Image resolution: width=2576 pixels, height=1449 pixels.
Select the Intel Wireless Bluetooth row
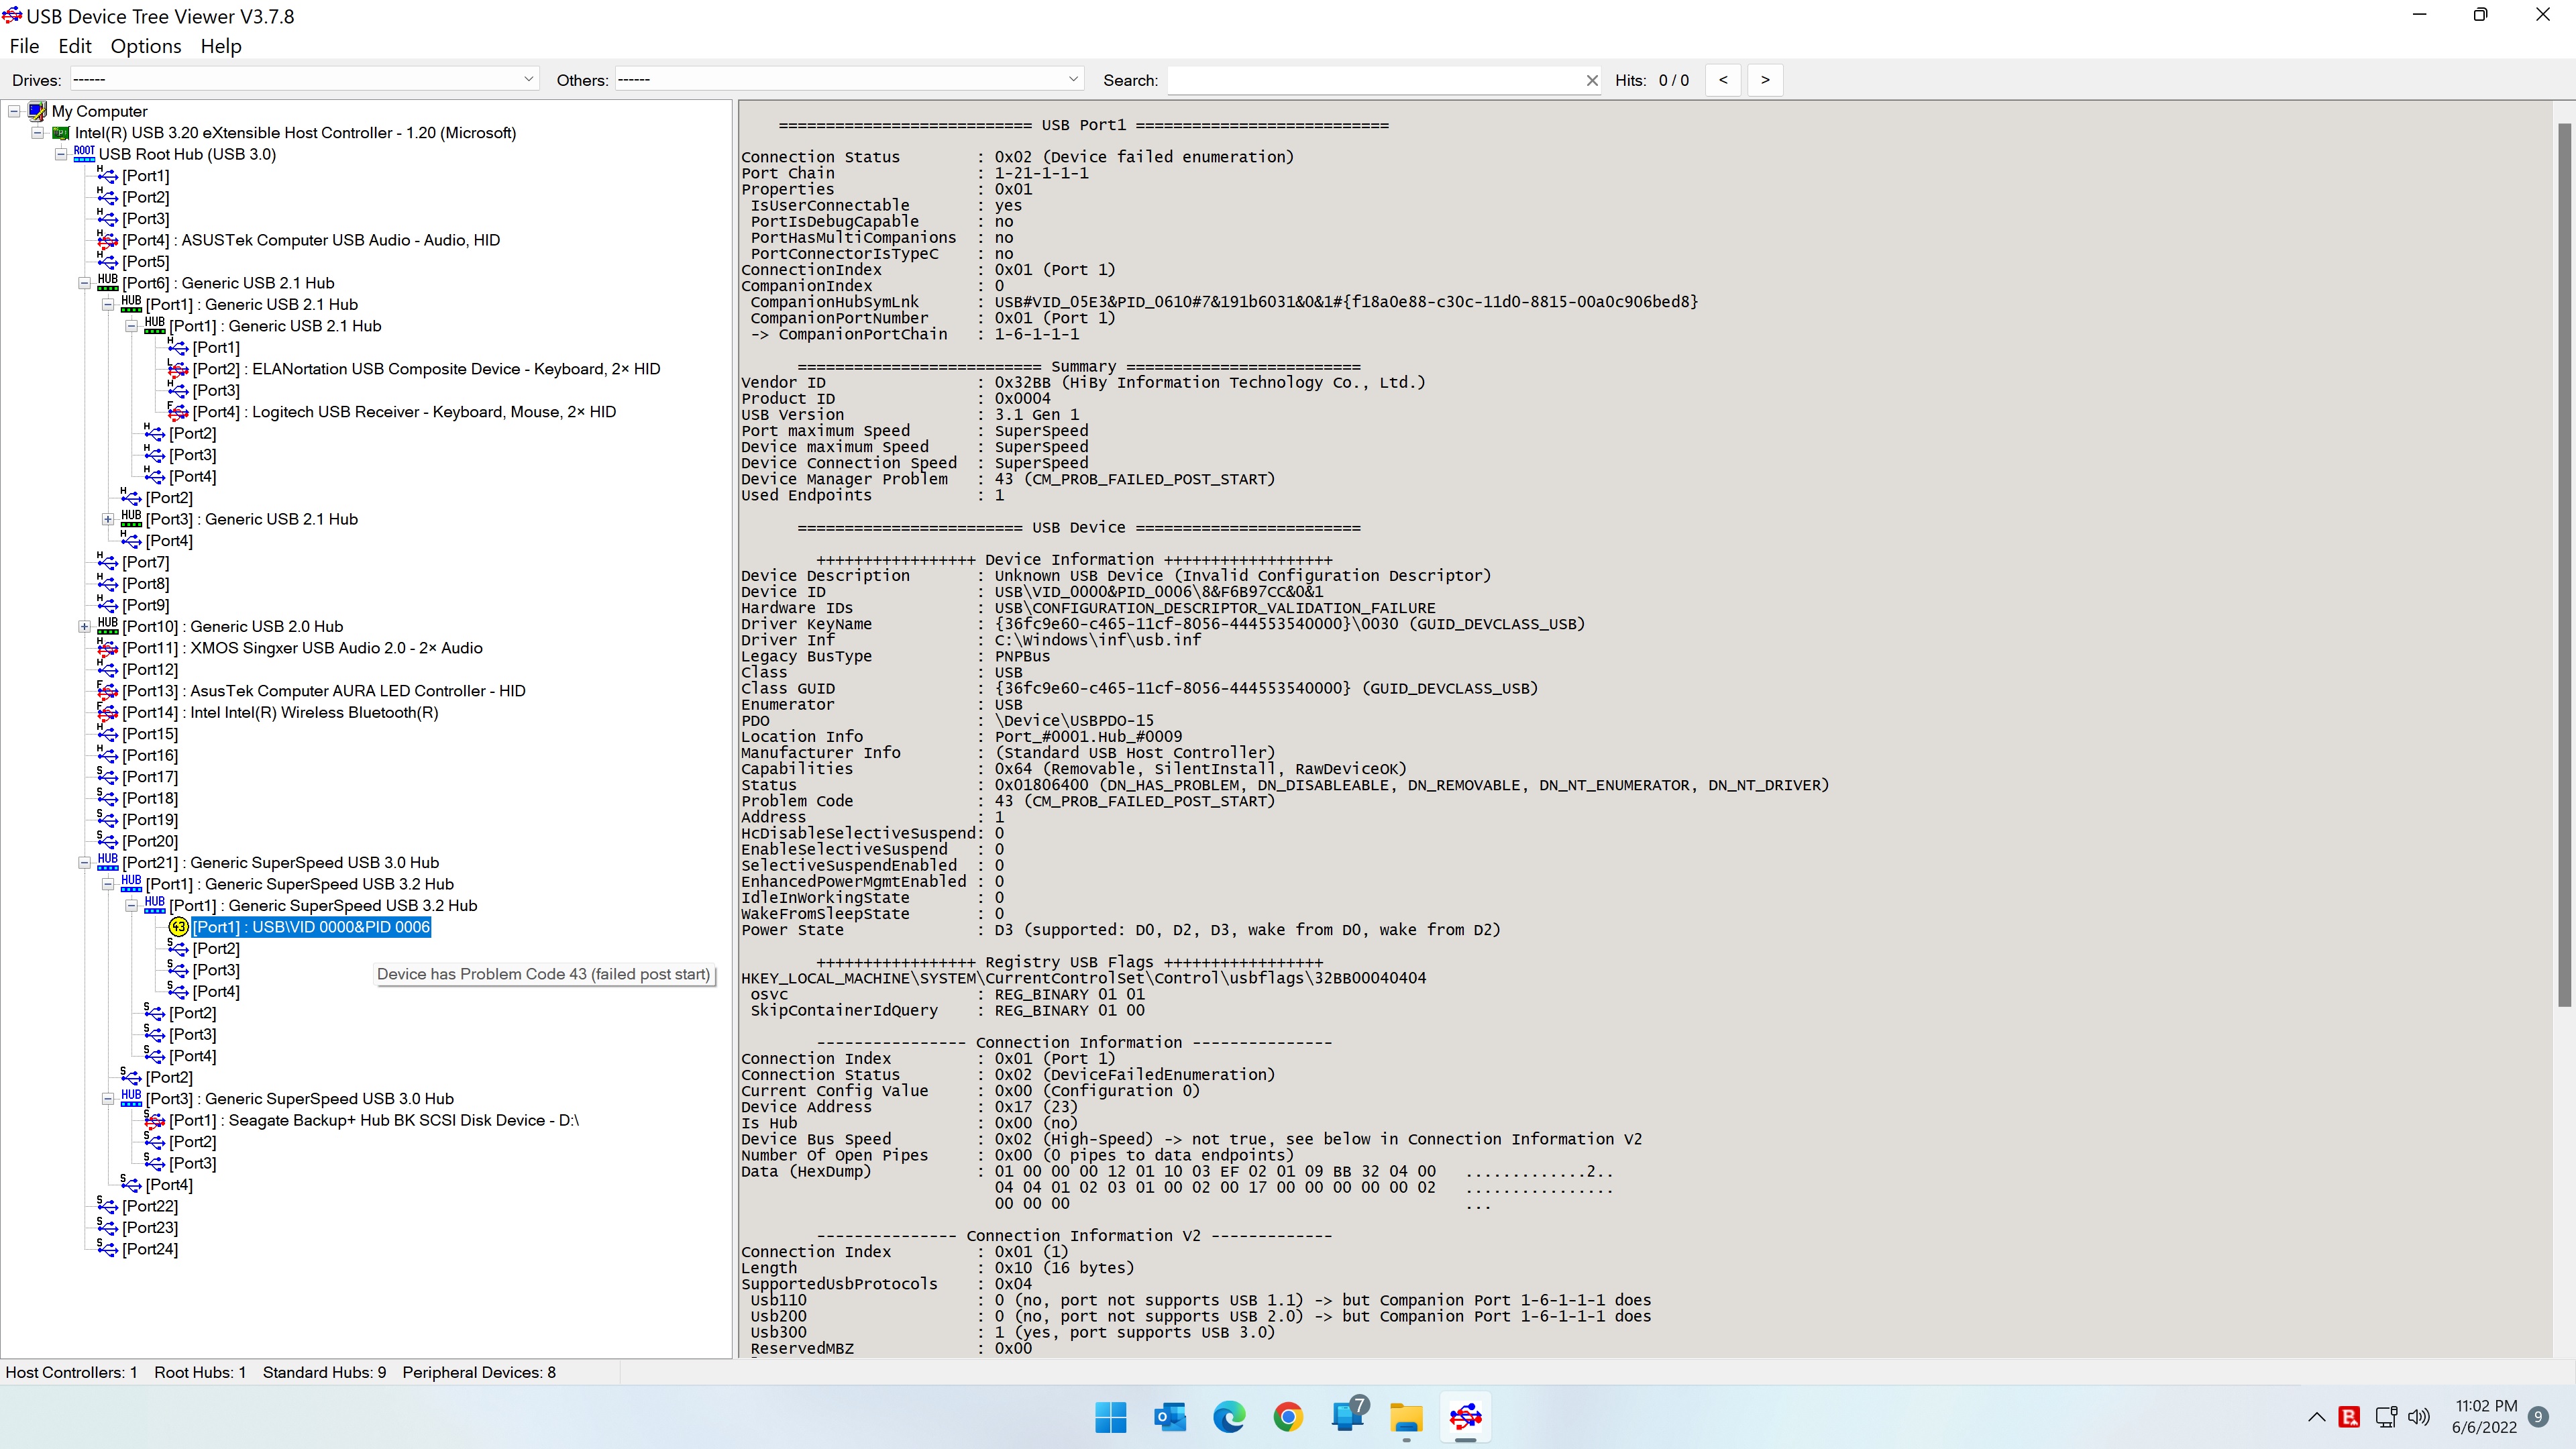280,713
